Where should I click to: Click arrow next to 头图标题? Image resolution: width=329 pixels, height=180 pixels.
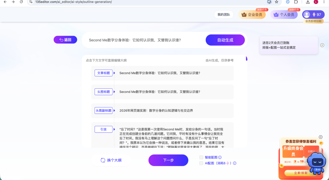(x=114, y=92)
